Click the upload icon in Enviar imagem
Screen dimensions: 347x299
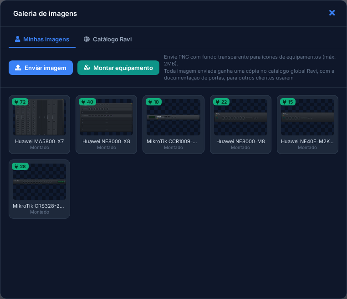point(18,68)
